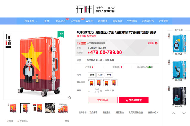Expand the 支付方式 payment options
The width and height of the screenshot is (190, 126).
[x=153, y=112]
